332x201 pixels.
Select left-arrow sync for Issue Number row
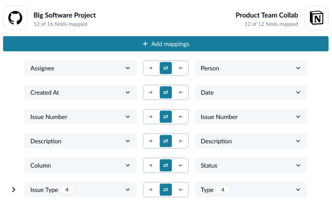click(x=181, y=117)
